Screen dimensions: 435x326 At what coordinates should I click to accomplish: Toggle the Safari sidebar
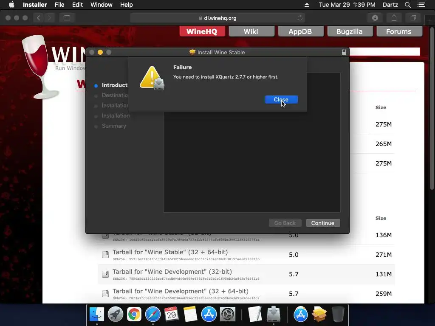[67, 18]
